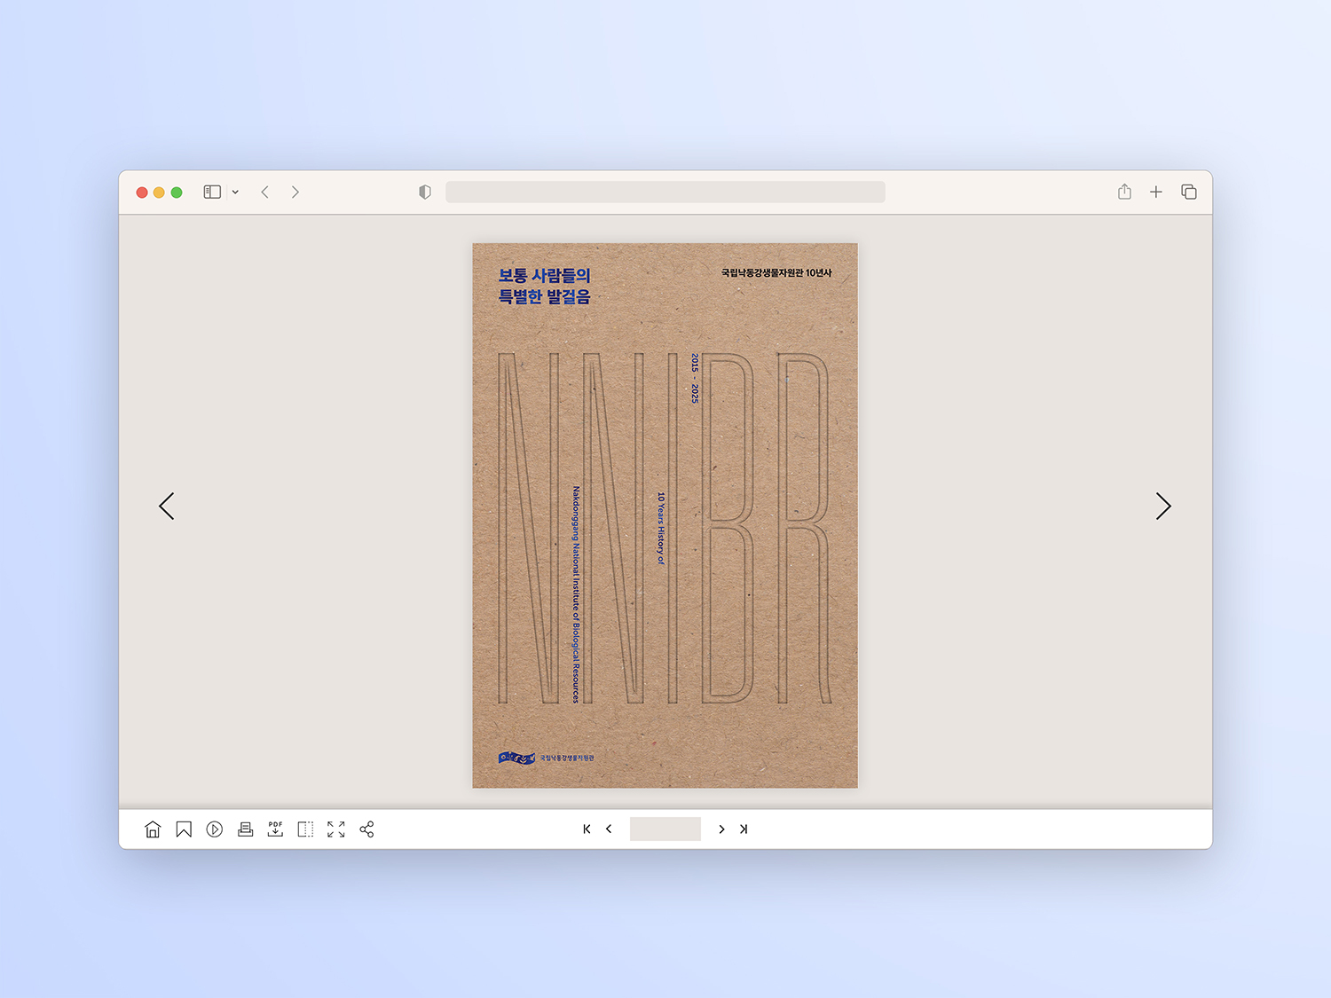Close the window with the red button
Viewport: 1331px width, 998px height.
[x=142, y=193]
